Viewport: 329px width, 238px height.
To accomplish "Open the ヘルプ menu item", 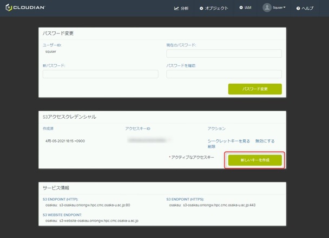I will (307, 9).
